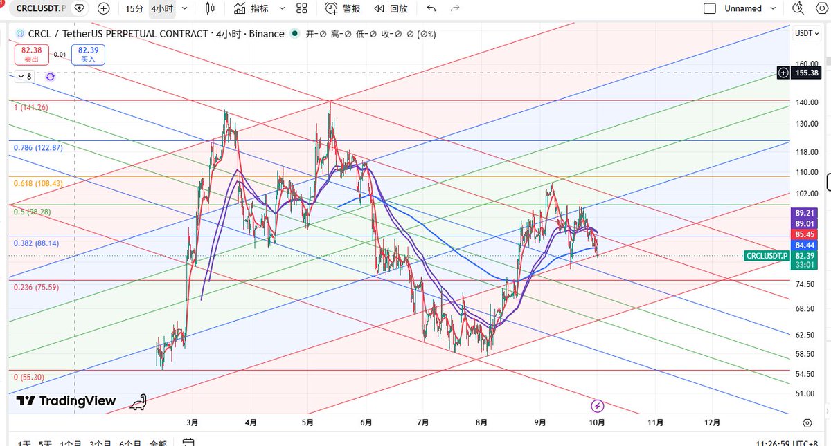Click the 82.39 买入 buy button

(88, 55)
